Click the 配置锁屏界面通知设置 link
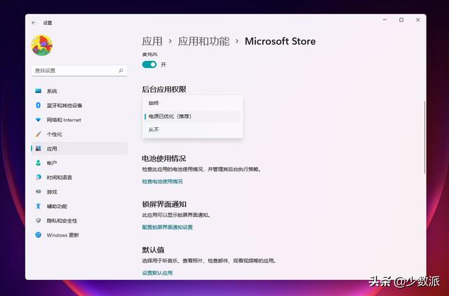Viewport: 449px width, 296px height. [167, 227]
